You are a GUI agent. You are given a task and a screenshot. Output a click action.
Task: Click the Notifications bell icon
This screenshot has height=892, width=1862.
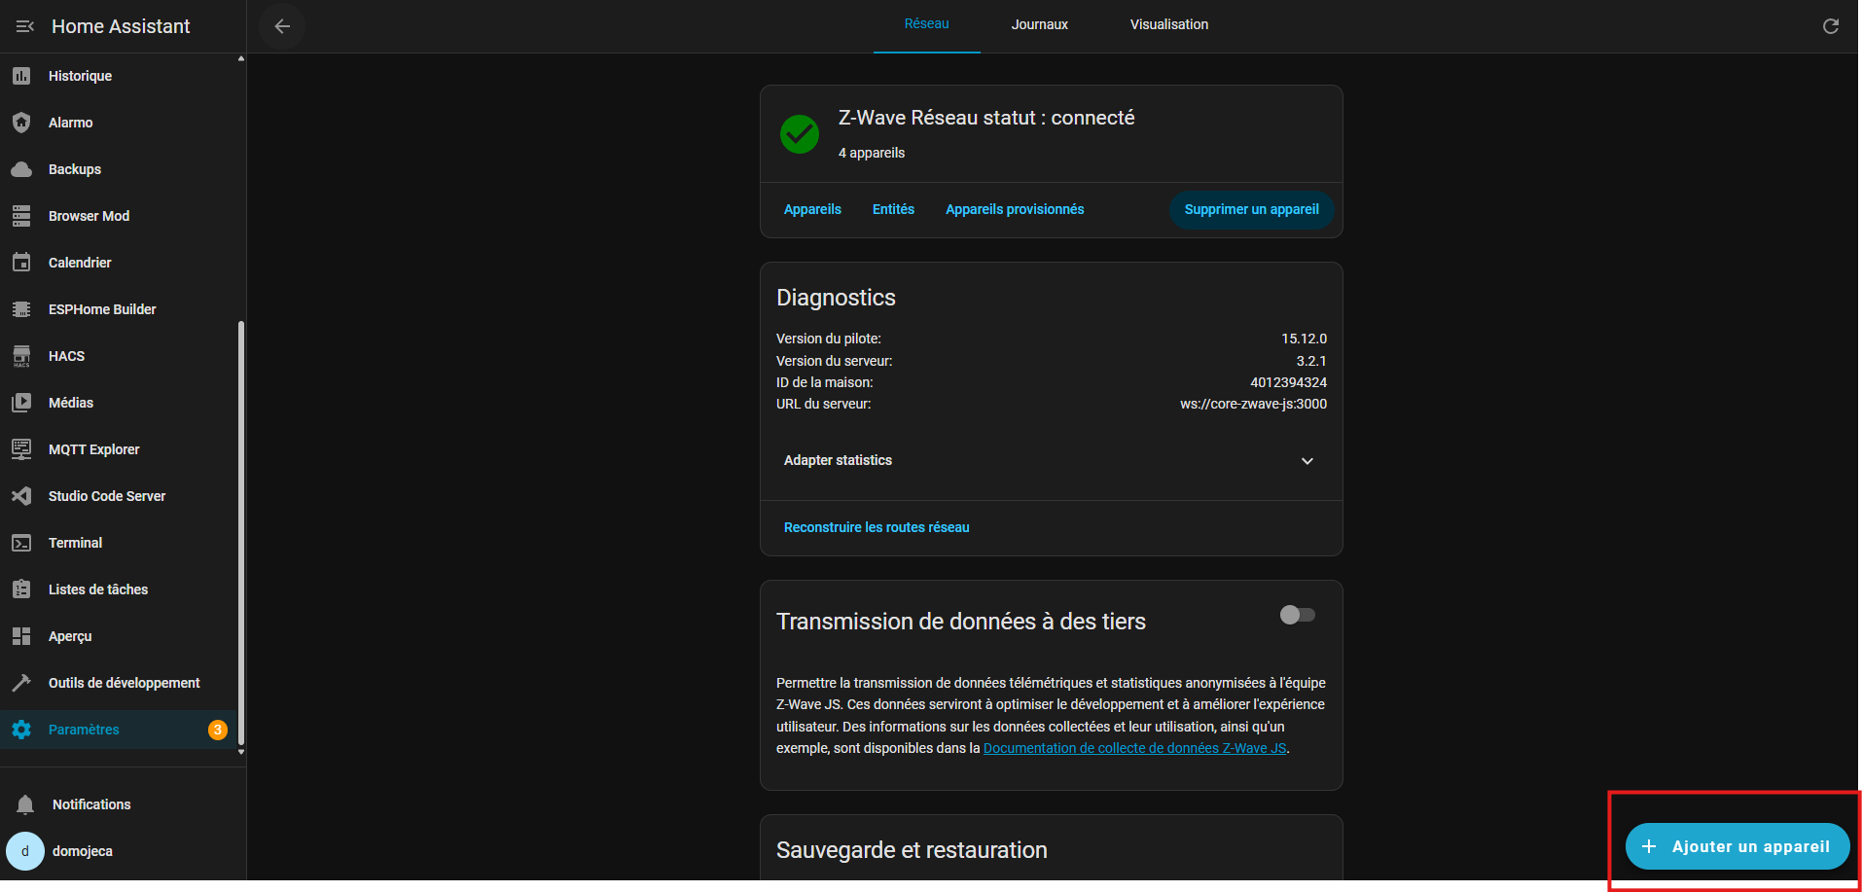click(25, 804)
